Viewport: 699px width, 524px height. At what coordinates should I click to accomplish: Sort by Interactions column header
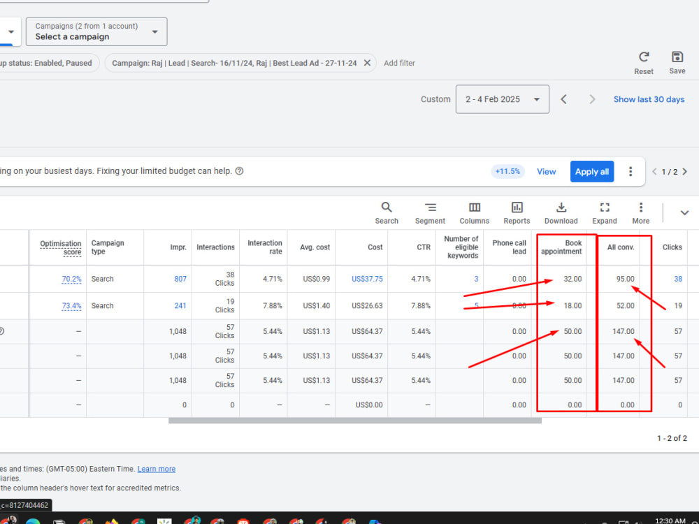tap(215, 247)
